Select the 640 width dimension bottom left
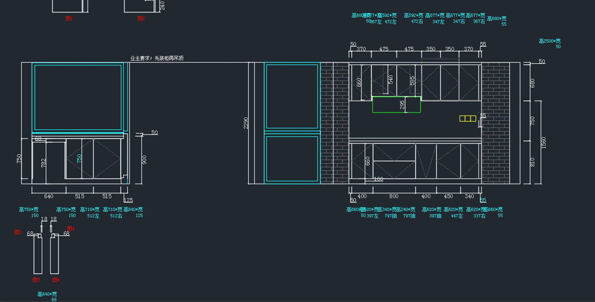This screenshot has height=302, width=595. coord(49,197)
